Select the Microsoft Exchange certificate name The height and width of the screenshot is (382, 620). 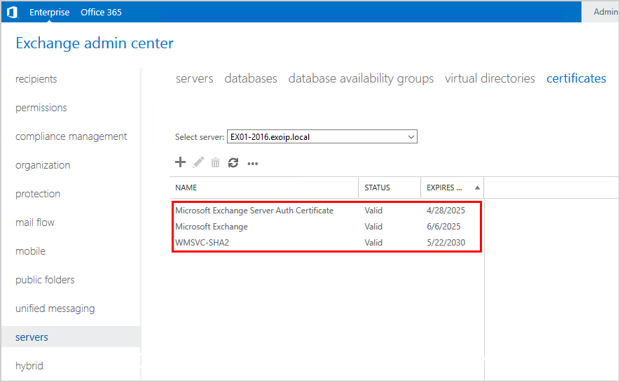click(212, 227)
